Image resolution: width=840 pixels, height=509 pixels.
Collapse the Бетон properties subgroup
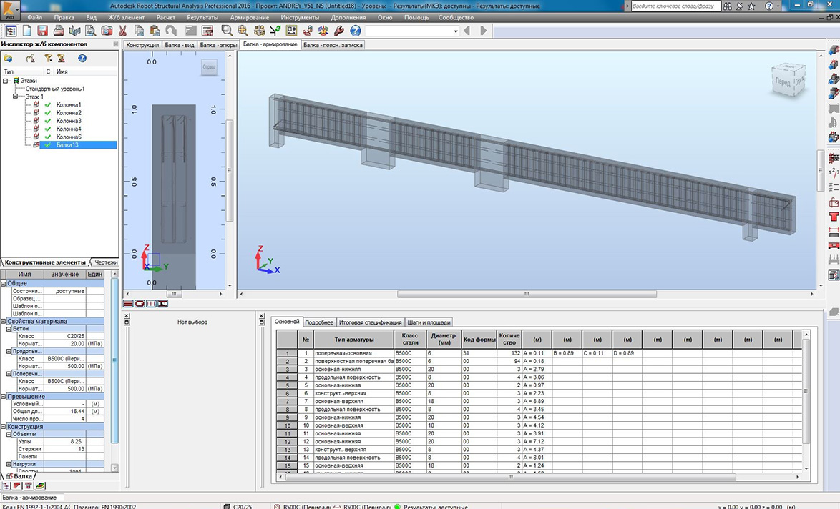tap(9, 329)
